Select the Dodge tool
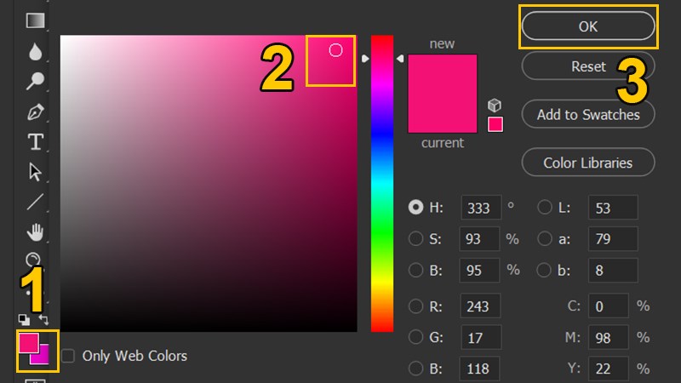Image resolution: width=681 pixels, height=383 pixels. pos(35,82)
